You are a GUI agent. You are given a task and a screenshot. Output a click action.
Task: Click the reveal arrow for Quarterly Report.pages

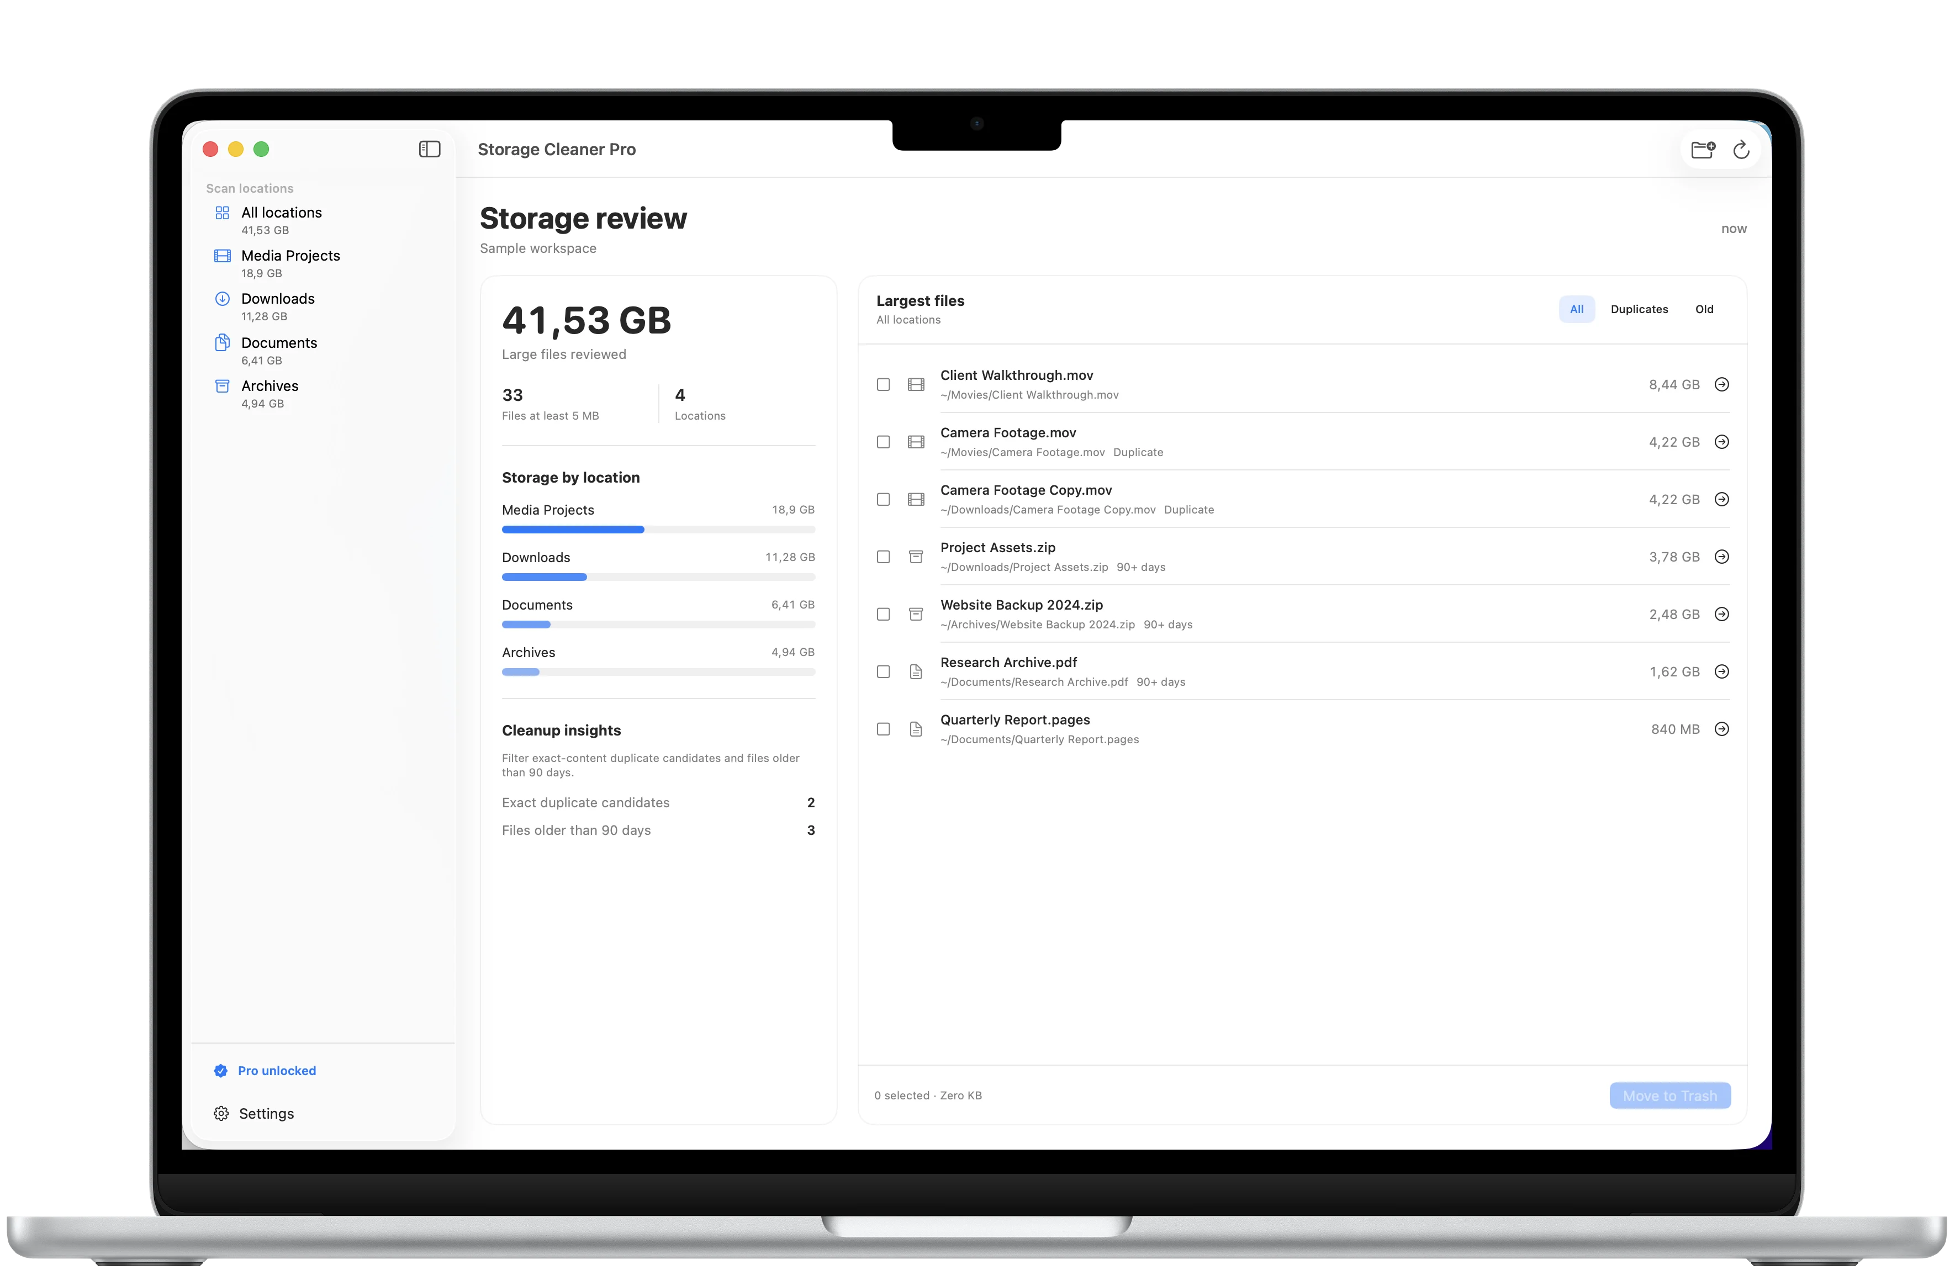click(x=1722, y=729)
